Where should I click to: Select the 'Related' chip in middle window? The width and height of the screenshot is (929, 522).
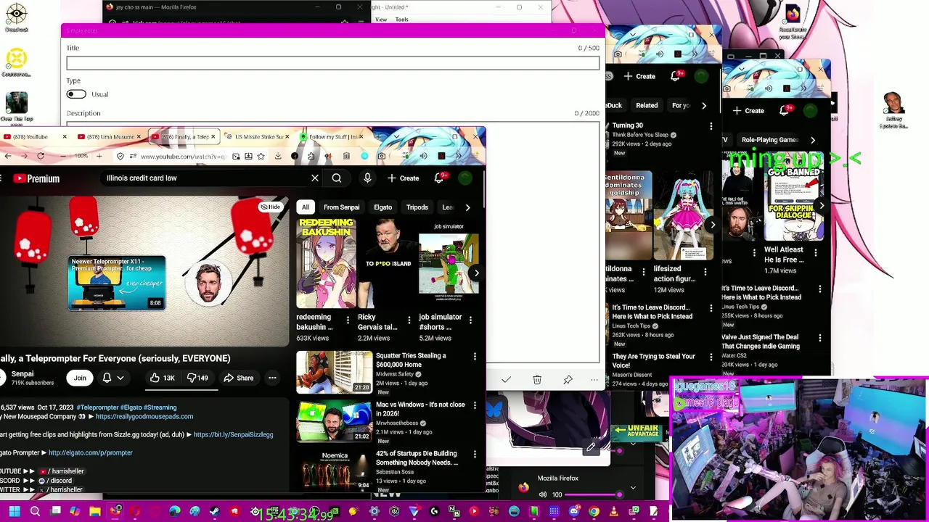(x=647, y=106)
